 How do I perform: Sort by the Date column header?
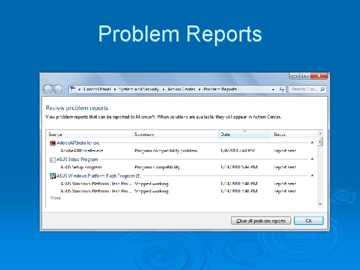(244, 134)
